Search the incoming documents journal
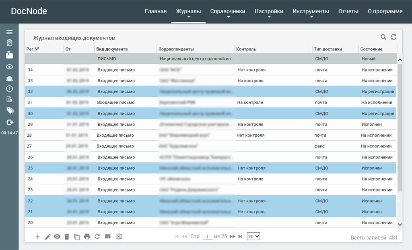 point(383,37)
